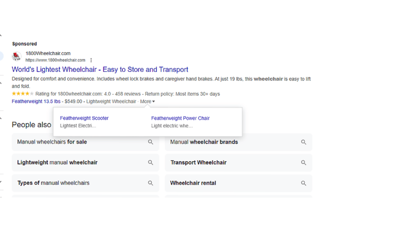Click the search icon next to "Wheelchair rental"
Image resolution: width=408 pixels, height=229 pixels.
click(304, 183)
